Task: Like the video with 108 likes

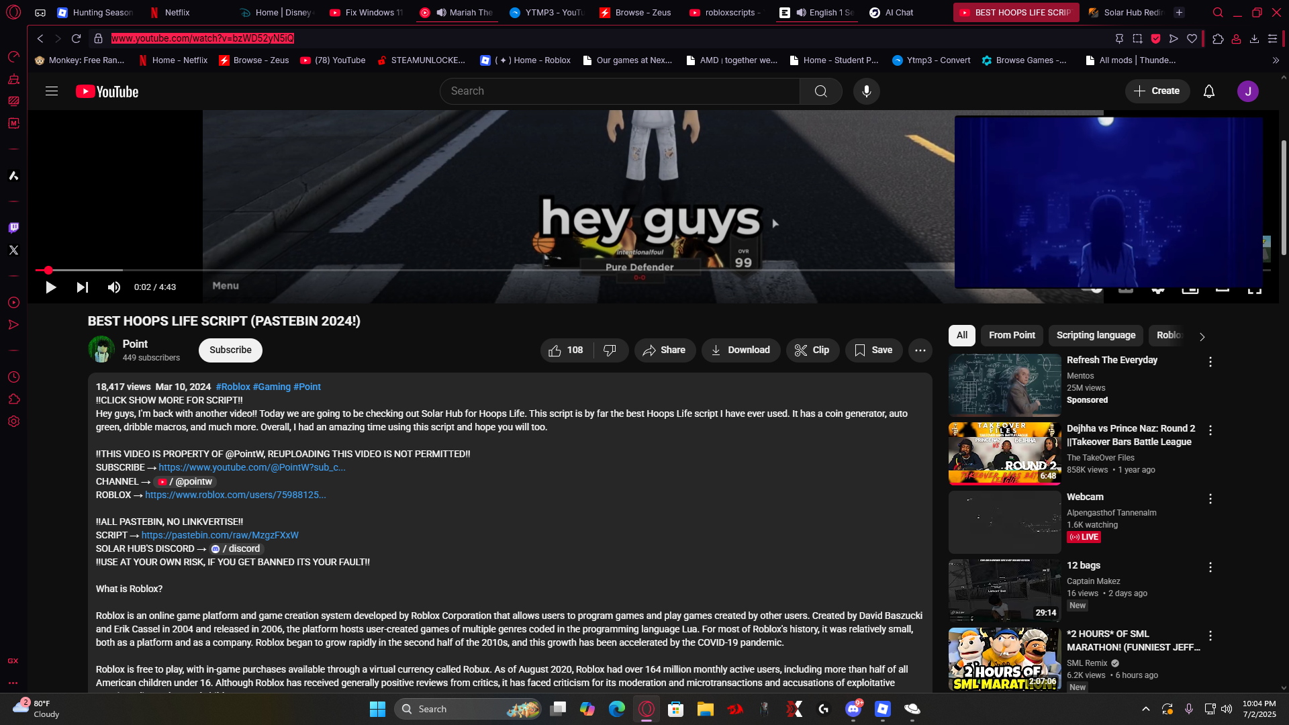Action: (566, 350)
